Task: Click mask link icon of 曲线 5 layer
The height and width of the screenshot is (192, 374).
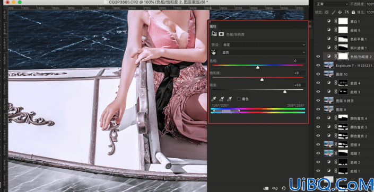Action: coord(336,30)
